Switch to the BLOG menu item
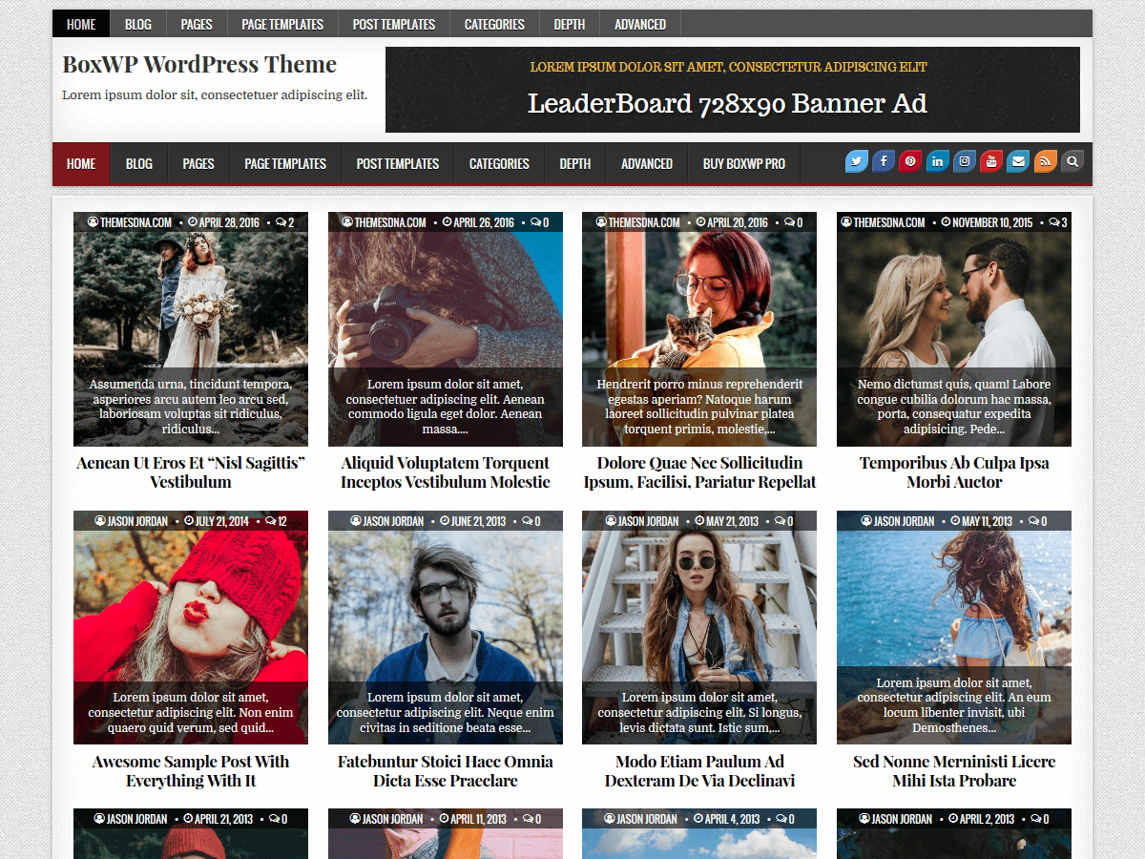Screen dimensions: 1145x859 pyautogui.click(x=138, y=163)
